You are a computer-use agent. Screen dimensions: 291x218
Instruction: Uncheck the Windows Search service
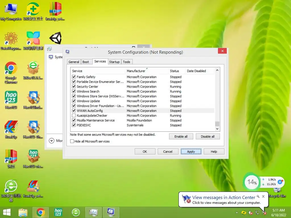coord(74,91)
